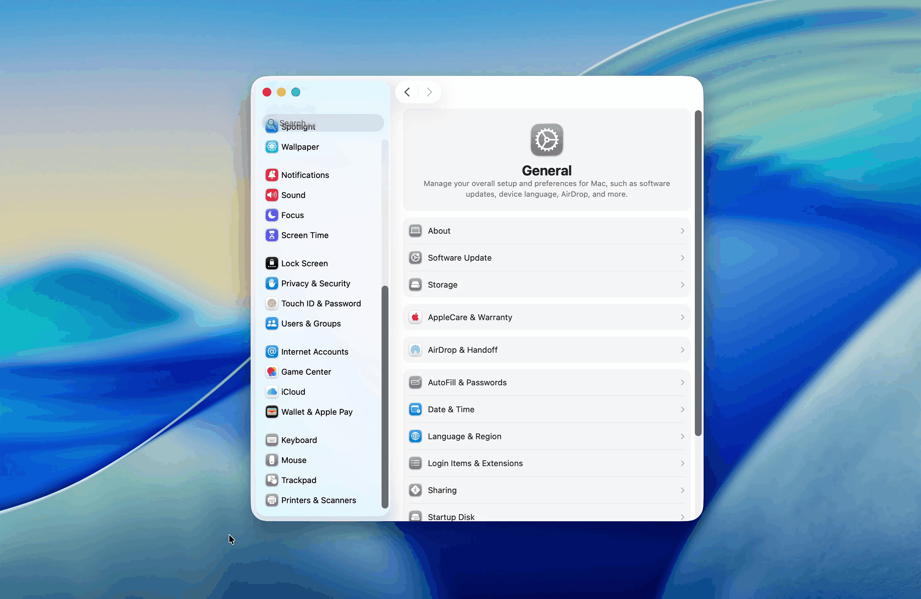Click the Wallet & Apple Pay icon

point(272,412)
